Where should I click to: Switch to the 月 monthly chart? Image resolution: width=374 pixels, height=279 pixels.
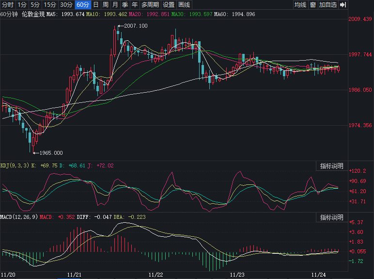click(x=115, y=5)
